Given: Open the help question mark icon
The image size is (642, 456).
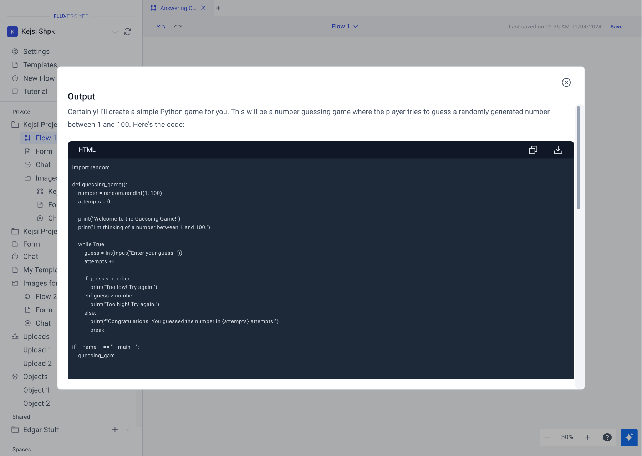Looking at the screenshot, I should [607, 437].
